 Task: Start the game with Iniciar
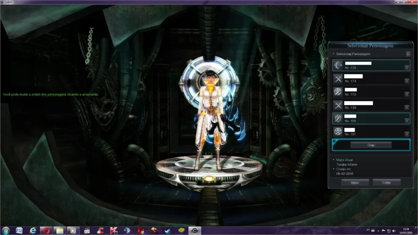tap(355, 182)
